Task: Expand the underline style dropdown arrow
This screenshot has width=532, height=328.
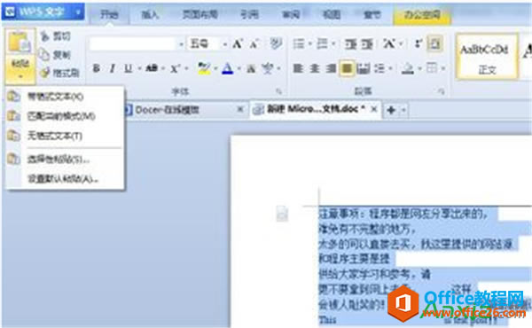Action: [139, 68]
